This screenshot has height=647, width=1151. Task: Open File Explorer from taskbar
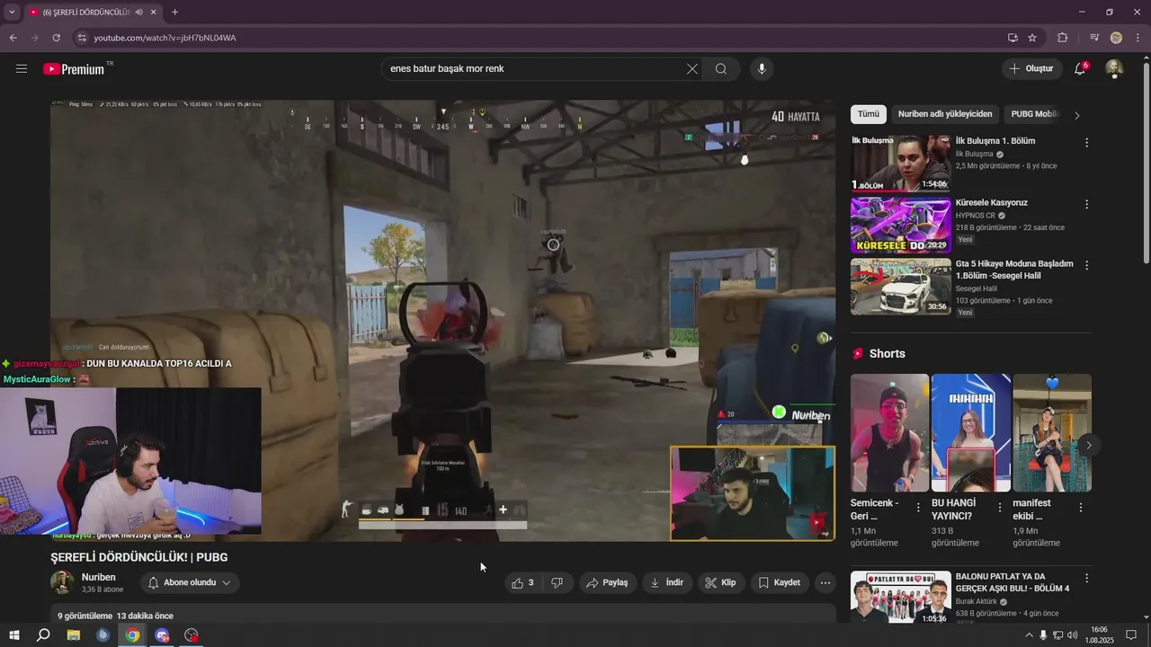pyautogui.click(x=74, y=635)
